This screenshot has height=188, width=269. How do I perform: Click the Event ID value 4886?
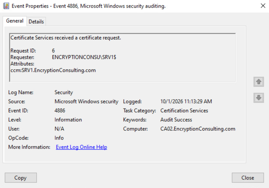click(60, 110)
